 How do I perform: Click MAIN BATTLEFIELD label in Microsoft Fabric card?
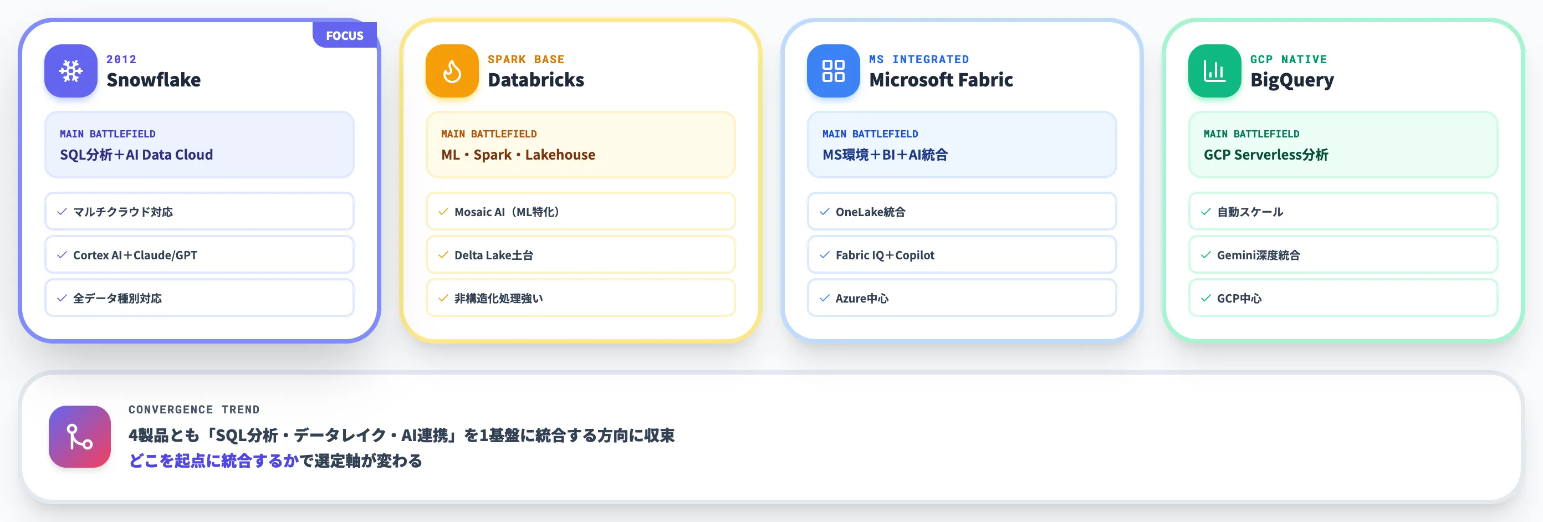click(x=870, y=134)
